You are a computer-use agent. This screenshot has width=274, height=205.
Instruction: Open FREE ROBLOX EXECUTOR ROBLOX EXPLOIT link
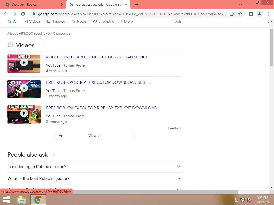point(104,108)
